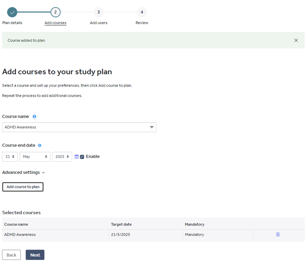
Task: Return using the Back button
Action: tap(11, 255)
